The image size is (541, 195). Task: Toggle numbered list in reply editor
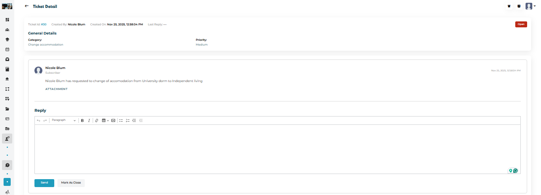pyautogui.click(x=128, y=120)
